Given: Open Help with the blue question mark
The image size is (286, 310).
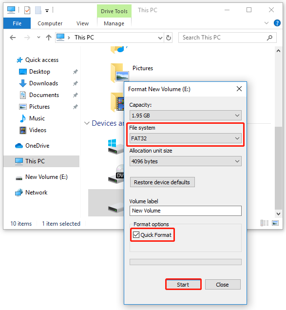Looking at the screenshot, I should pos(277,23).
